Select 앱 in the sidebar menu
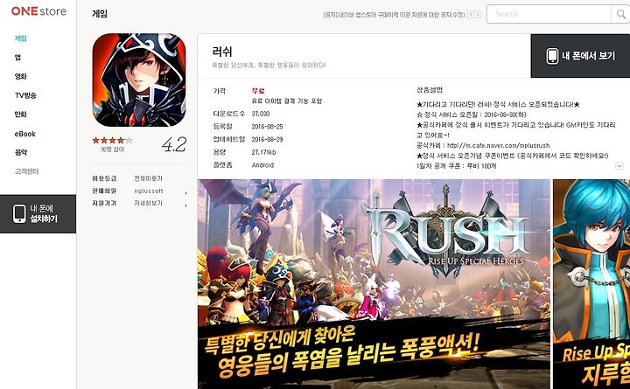 coord(17,58)
